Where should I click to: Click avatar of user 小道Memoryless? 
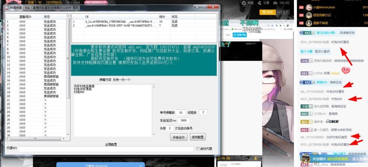(308, 7)
